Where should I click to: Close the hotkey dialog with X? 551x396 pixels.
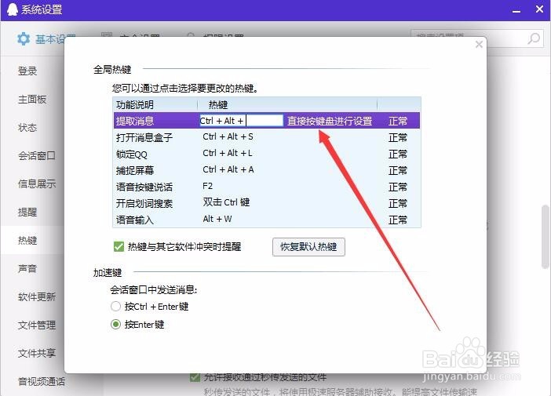coord(479,44)
